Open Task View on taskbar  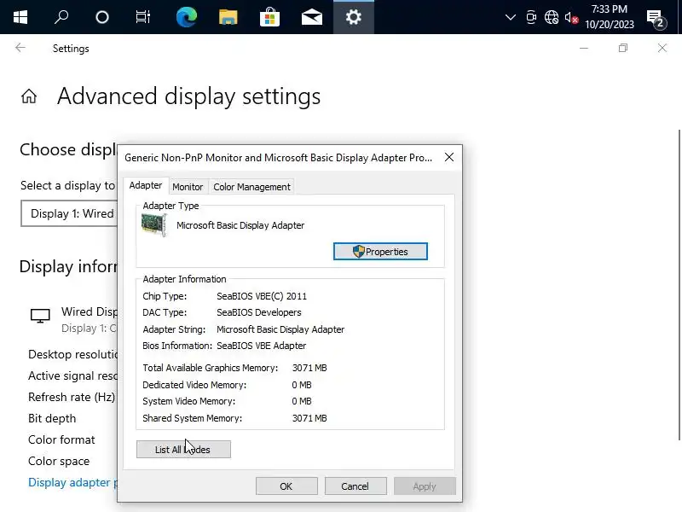[x=143, y=17]
